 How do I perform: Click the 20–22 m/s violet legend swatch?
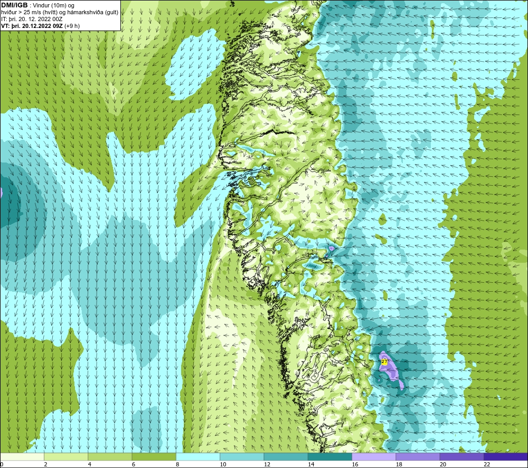point(461,456)
